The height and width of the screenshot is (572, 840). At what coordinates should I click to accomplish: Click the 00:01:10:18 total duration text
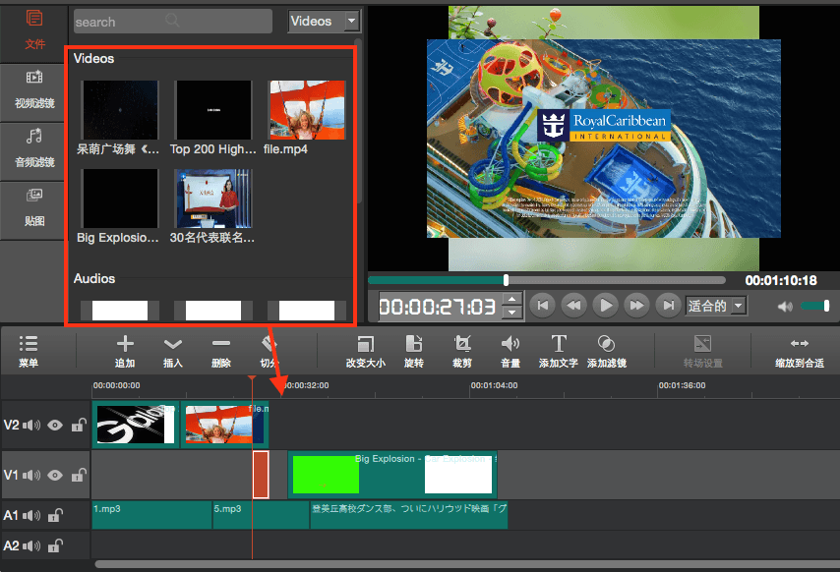781,280
